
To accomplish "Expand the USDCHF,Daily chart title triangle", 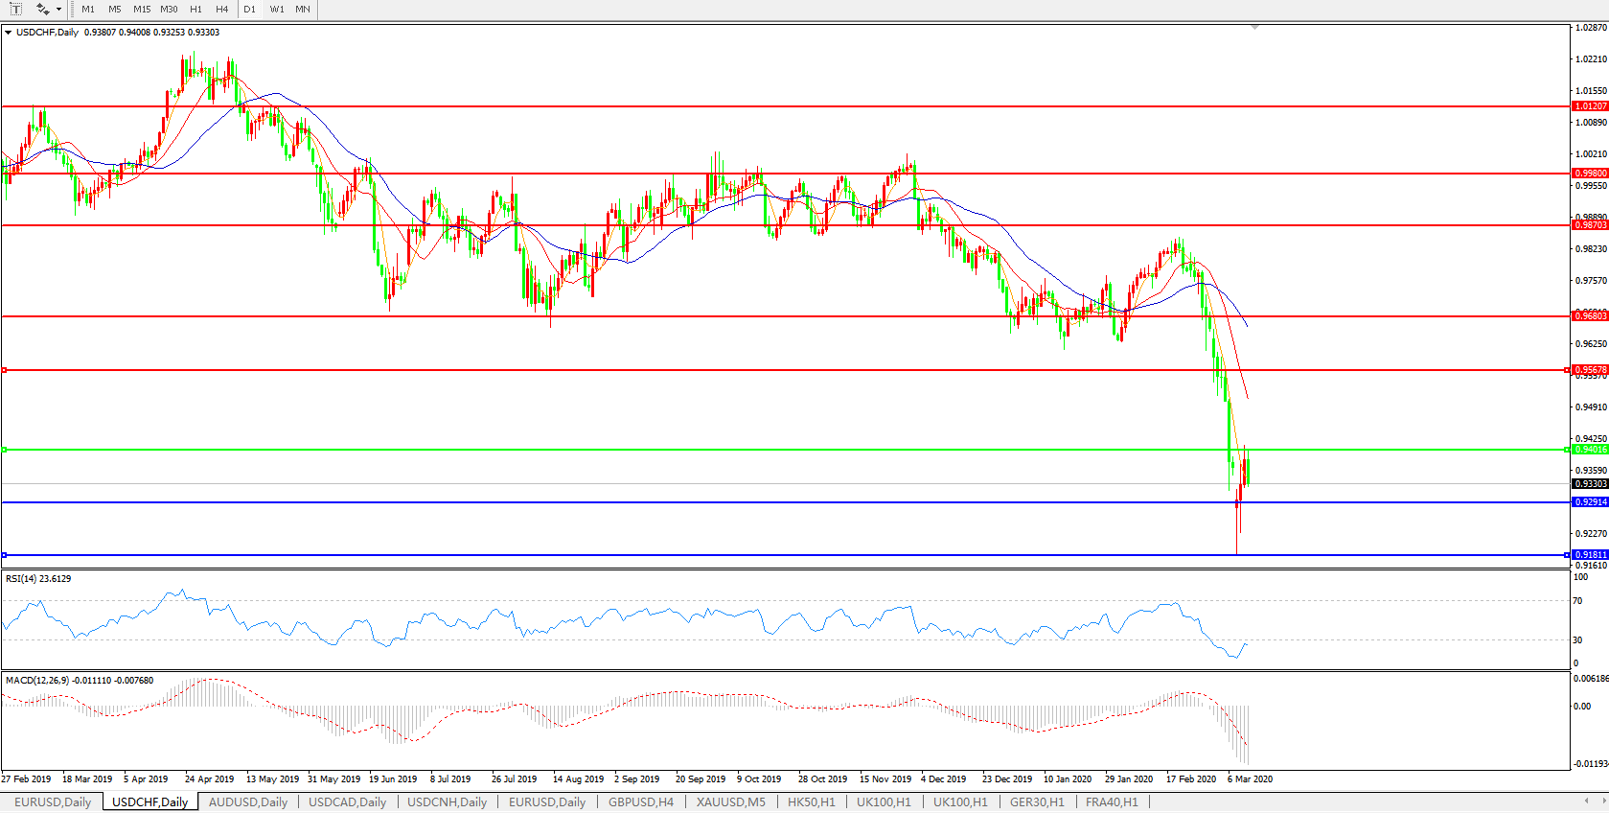I will pos(9,33).
